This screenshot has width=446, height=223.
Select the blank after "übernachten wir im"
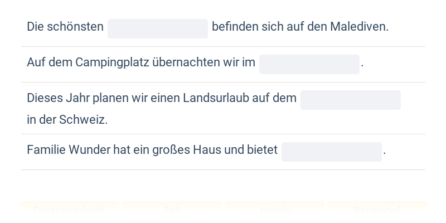click(309, 64)
